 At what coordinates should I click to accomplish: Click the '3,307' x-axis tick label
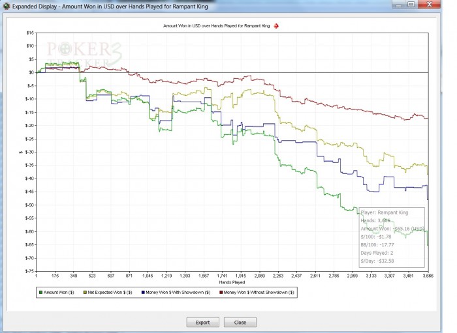click(389, 276)
